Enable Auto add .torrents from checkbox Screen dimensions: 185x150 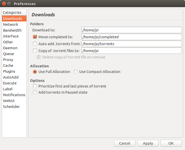pyautogui.click(x=35, y=44)
